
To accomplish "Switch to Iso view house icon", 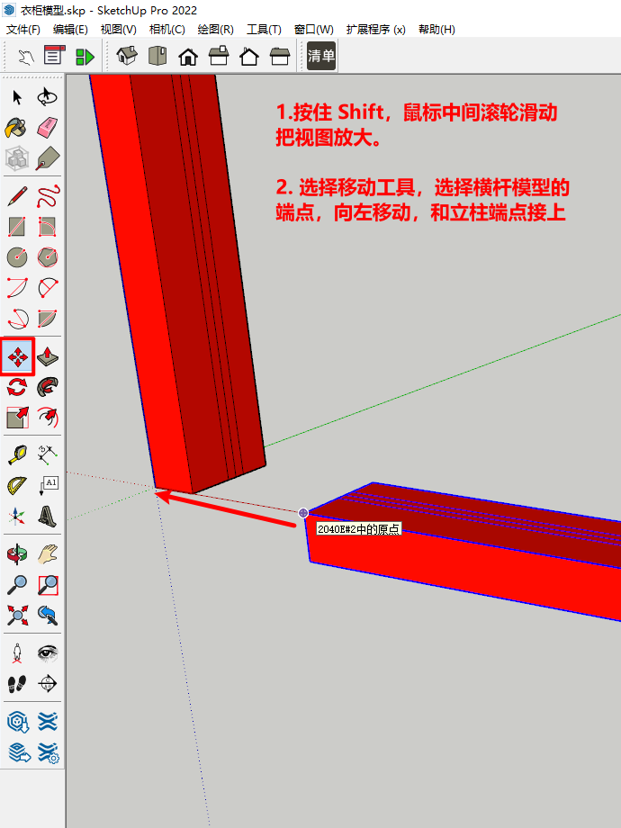I will tap(127, 57).
